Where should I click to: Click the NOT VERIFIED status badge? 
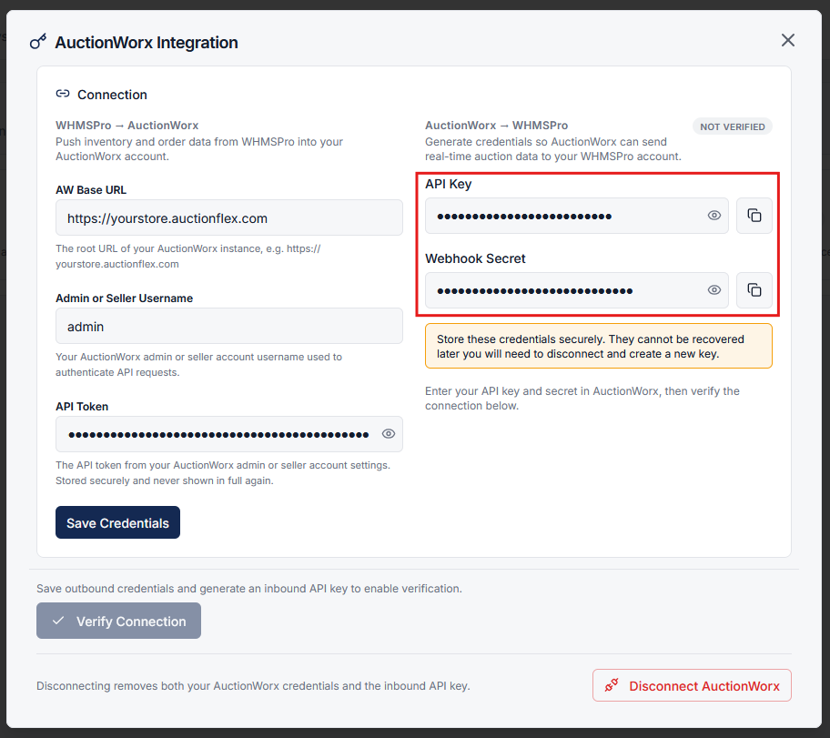(x=732, y=126)
